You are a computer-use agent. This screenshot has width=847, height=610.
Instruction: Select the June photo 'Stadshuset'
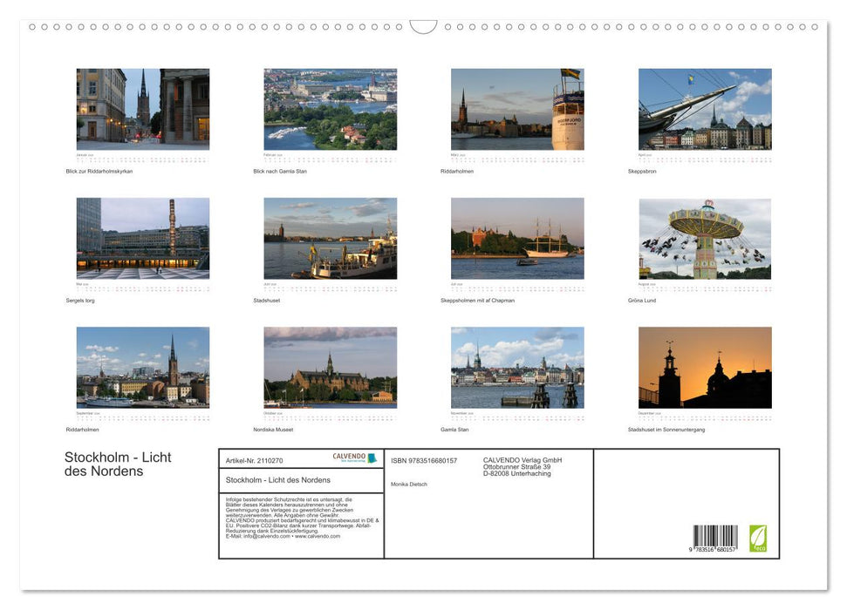(x=330, y=238)
